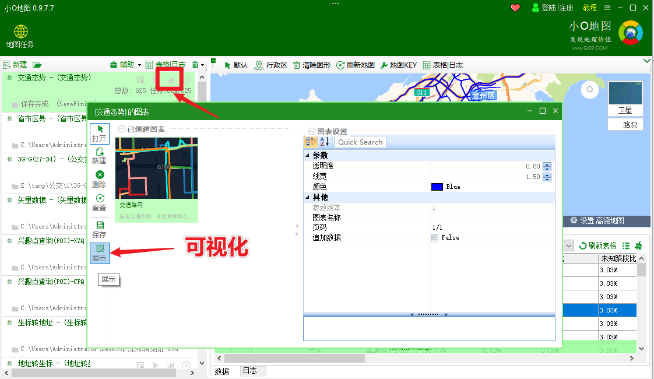This screenshot has height=379, width=654.
Task: Click 表格|日志 in the left panel toolbar
Action: click(x=166, y=65)
